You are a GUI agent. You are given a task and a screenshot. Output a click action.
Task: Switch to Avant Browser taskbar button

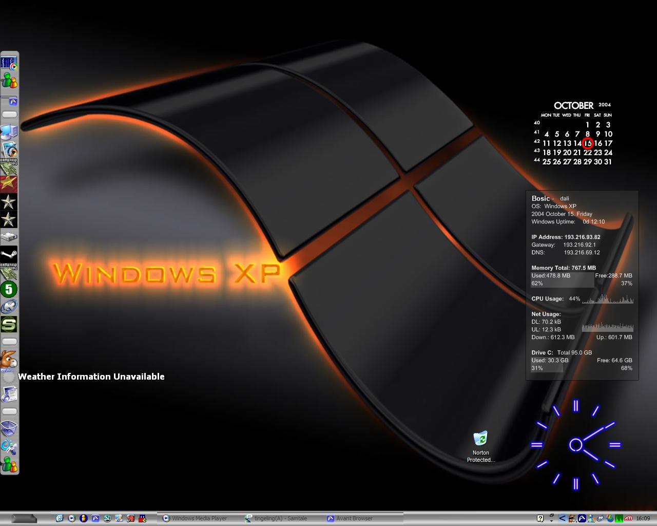[x=363, y=518]
